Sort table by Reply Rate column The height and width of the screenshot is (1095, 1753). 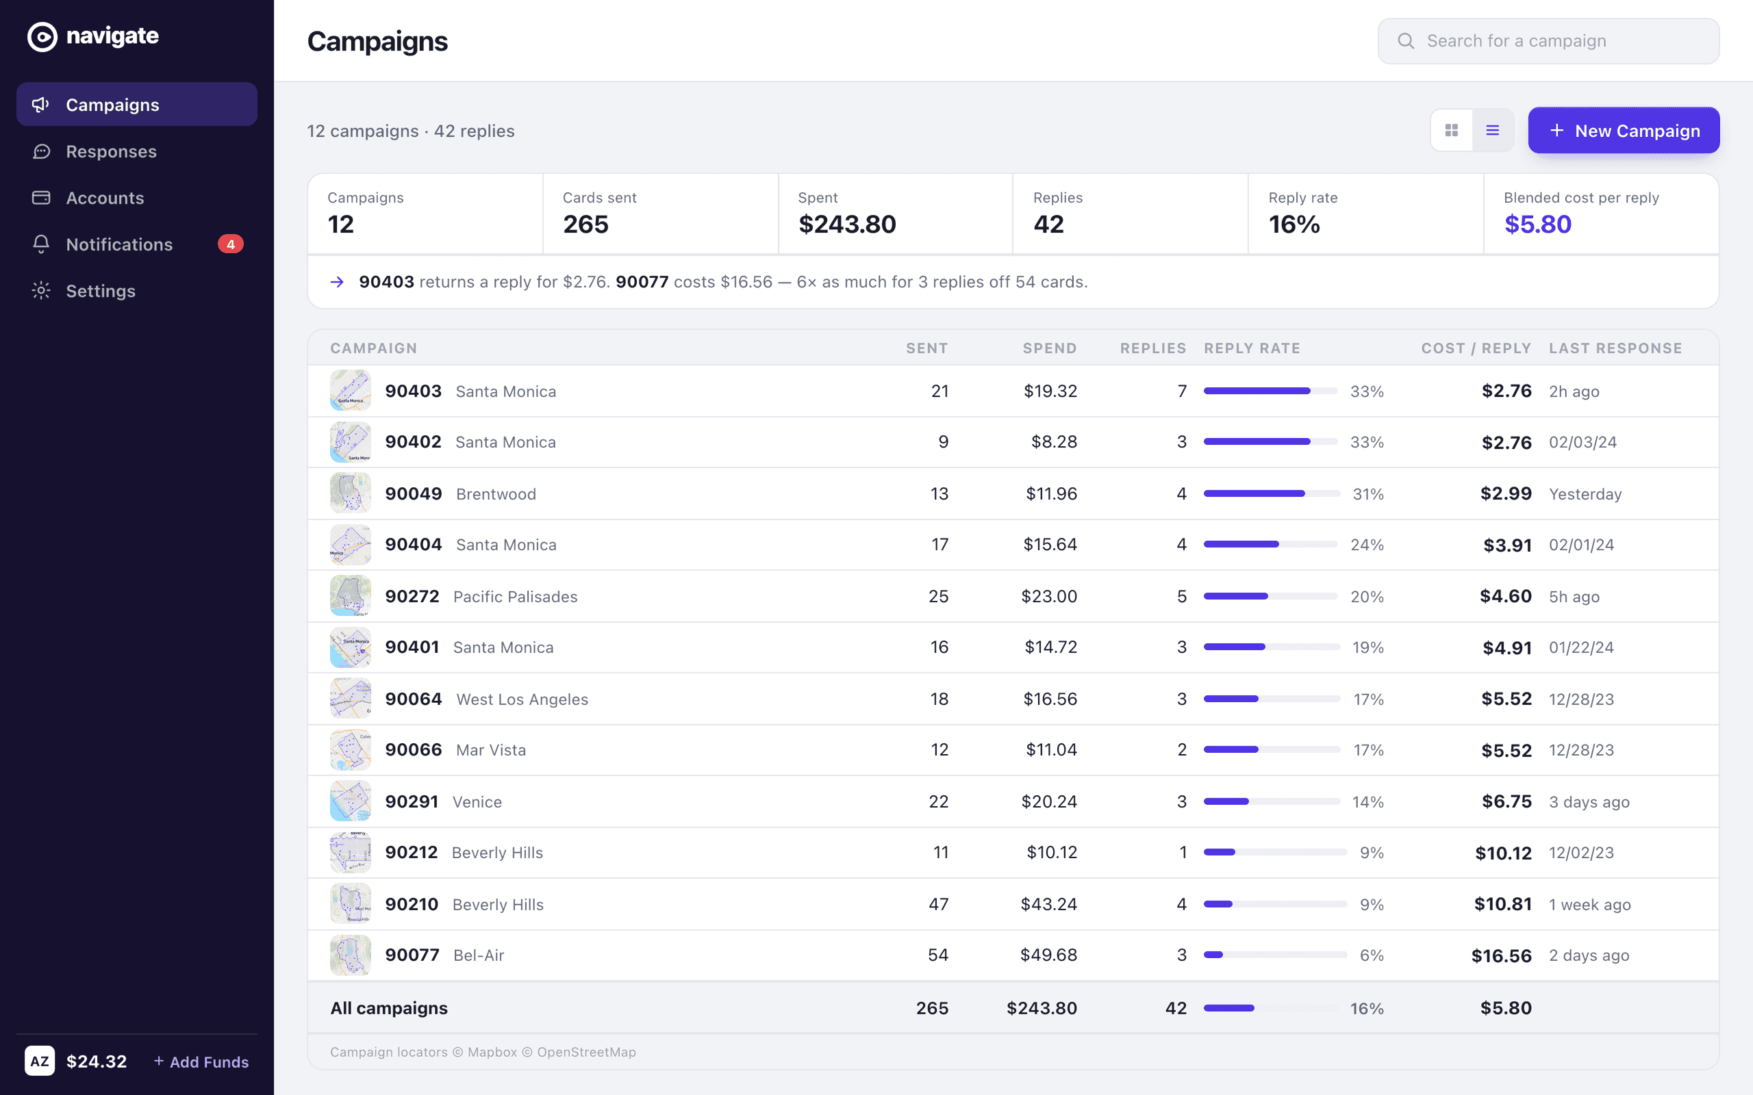point(1252,348)
